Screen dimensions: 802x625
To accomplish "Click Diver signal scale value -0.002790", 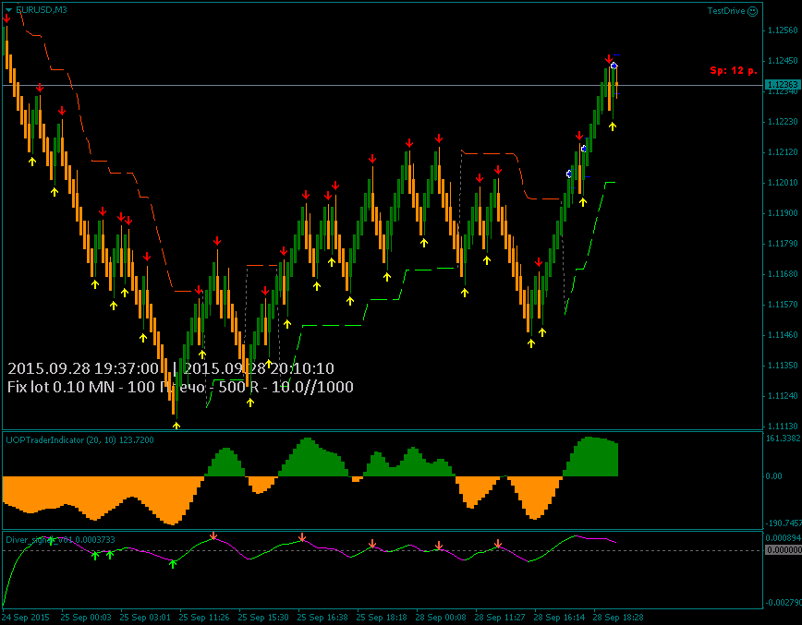I will [784, 604].
